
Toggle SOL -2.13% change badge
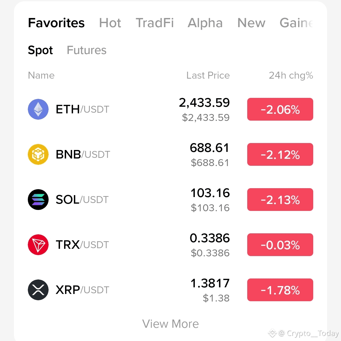[x=280, y=200]
